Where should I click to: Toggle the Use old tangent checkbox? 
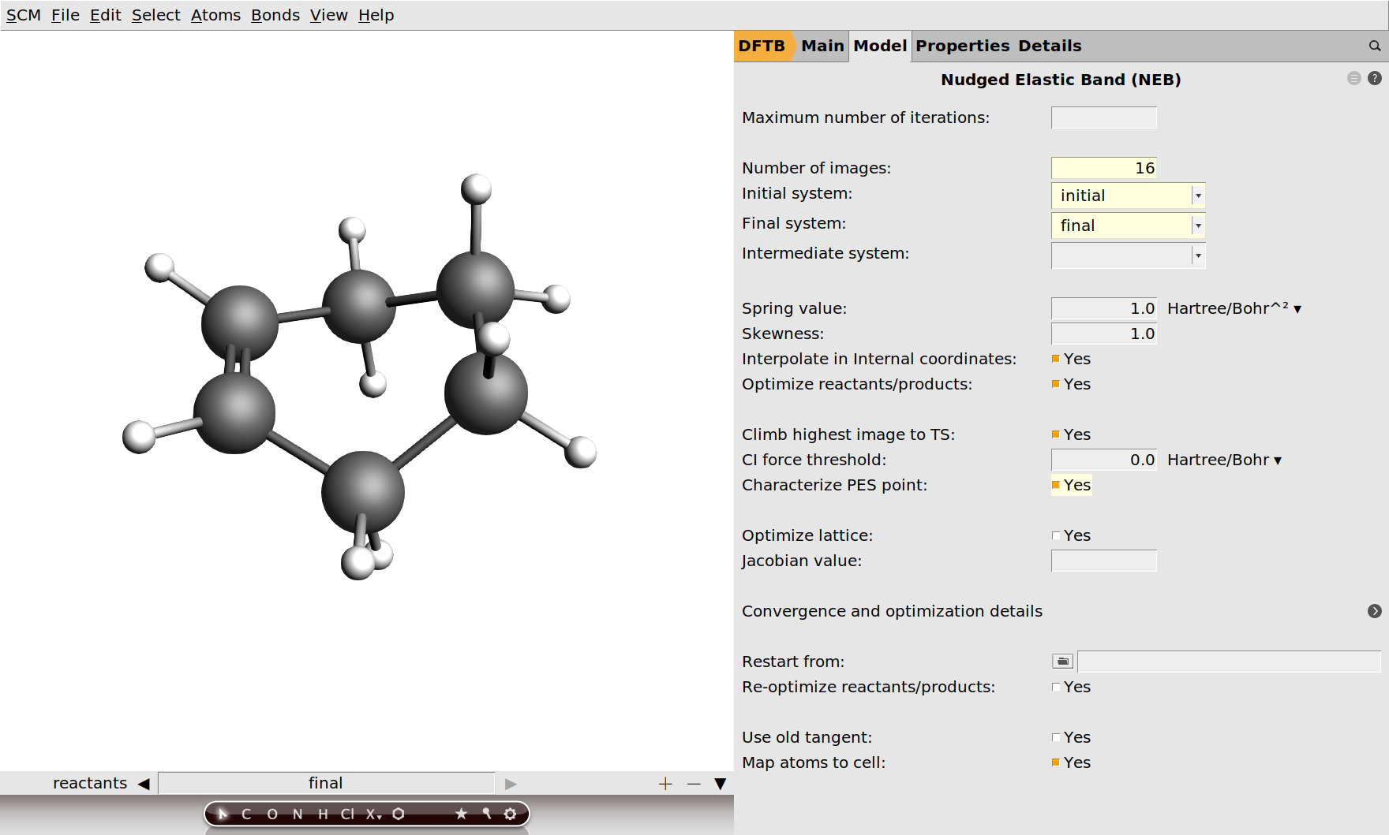pyautogui.click(x=1056, y=738)
